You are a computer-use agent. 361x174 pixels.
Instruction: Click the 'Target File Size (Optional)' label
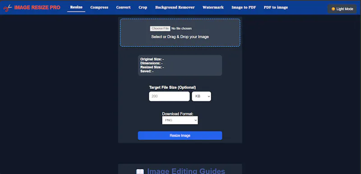(x=172, y=87)
